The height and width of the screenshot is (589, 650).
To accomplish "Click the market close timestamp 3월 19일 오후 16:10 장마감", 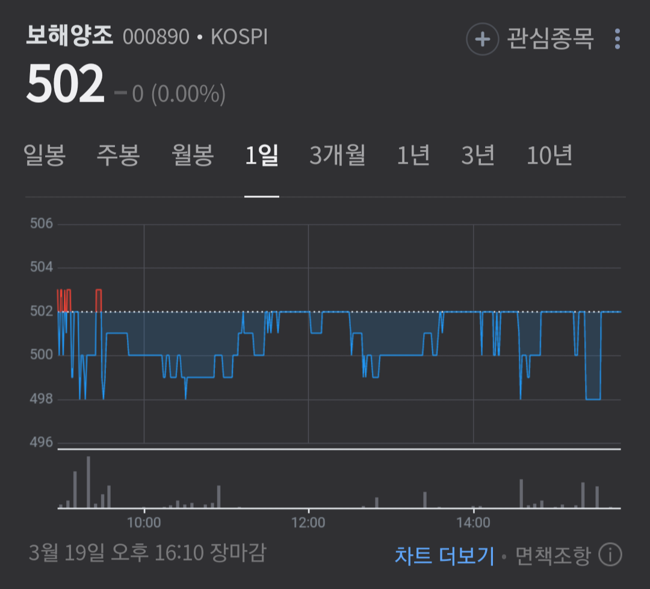I will (147, 552).
